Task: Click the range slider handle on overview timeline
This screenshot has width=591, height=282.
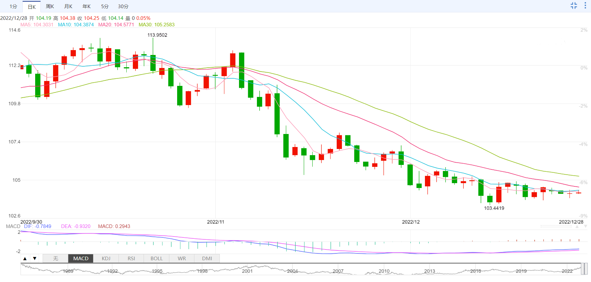Action: [584, 269]
